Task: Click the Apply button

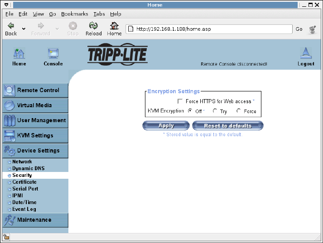Action: pos(166,126)
